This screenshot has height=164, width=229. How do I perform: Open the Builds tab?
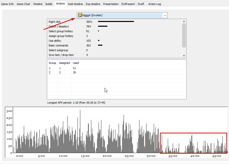[x=49, y=4]
